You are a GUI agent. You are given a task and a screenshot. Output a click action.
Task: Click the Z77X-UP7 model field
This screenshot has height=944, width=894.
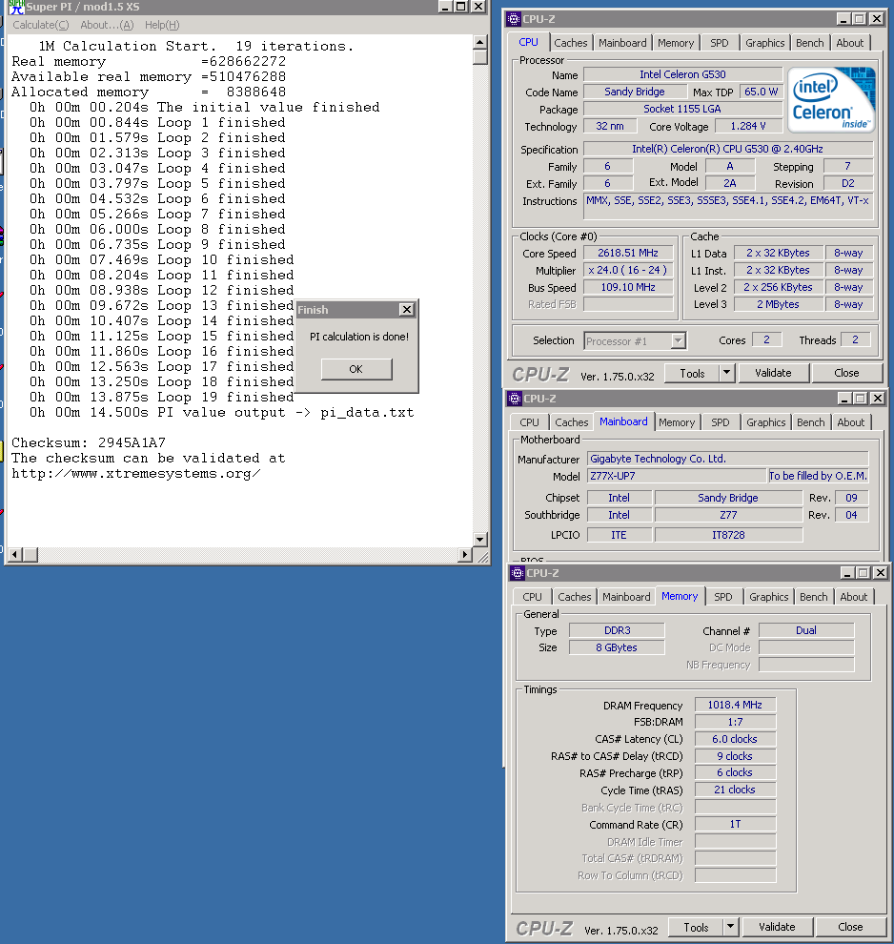677,476
